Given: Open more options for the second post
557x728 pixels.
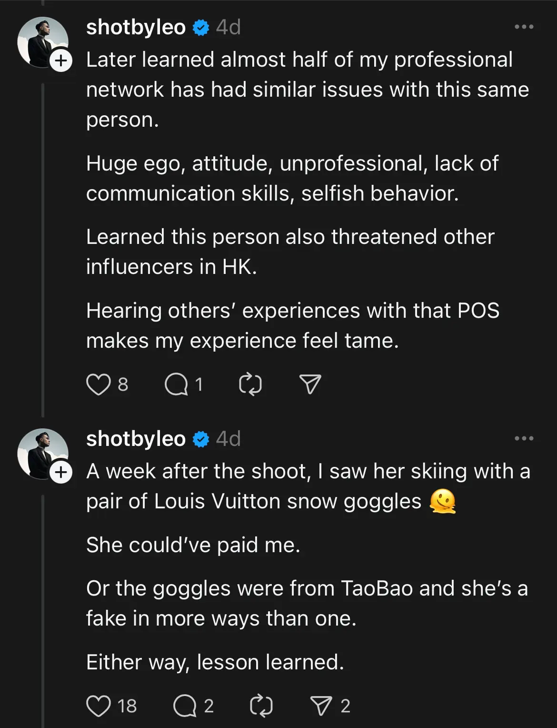Looking at the screenshot, I should point(524,439).
